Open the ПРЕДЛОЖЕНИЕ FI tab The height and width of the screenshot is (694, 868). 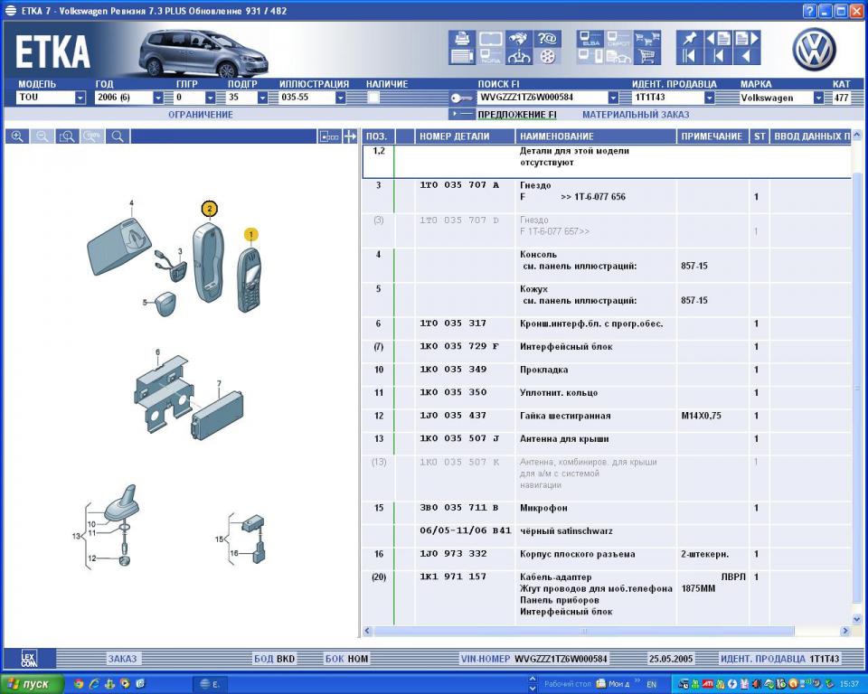(516, 115)
